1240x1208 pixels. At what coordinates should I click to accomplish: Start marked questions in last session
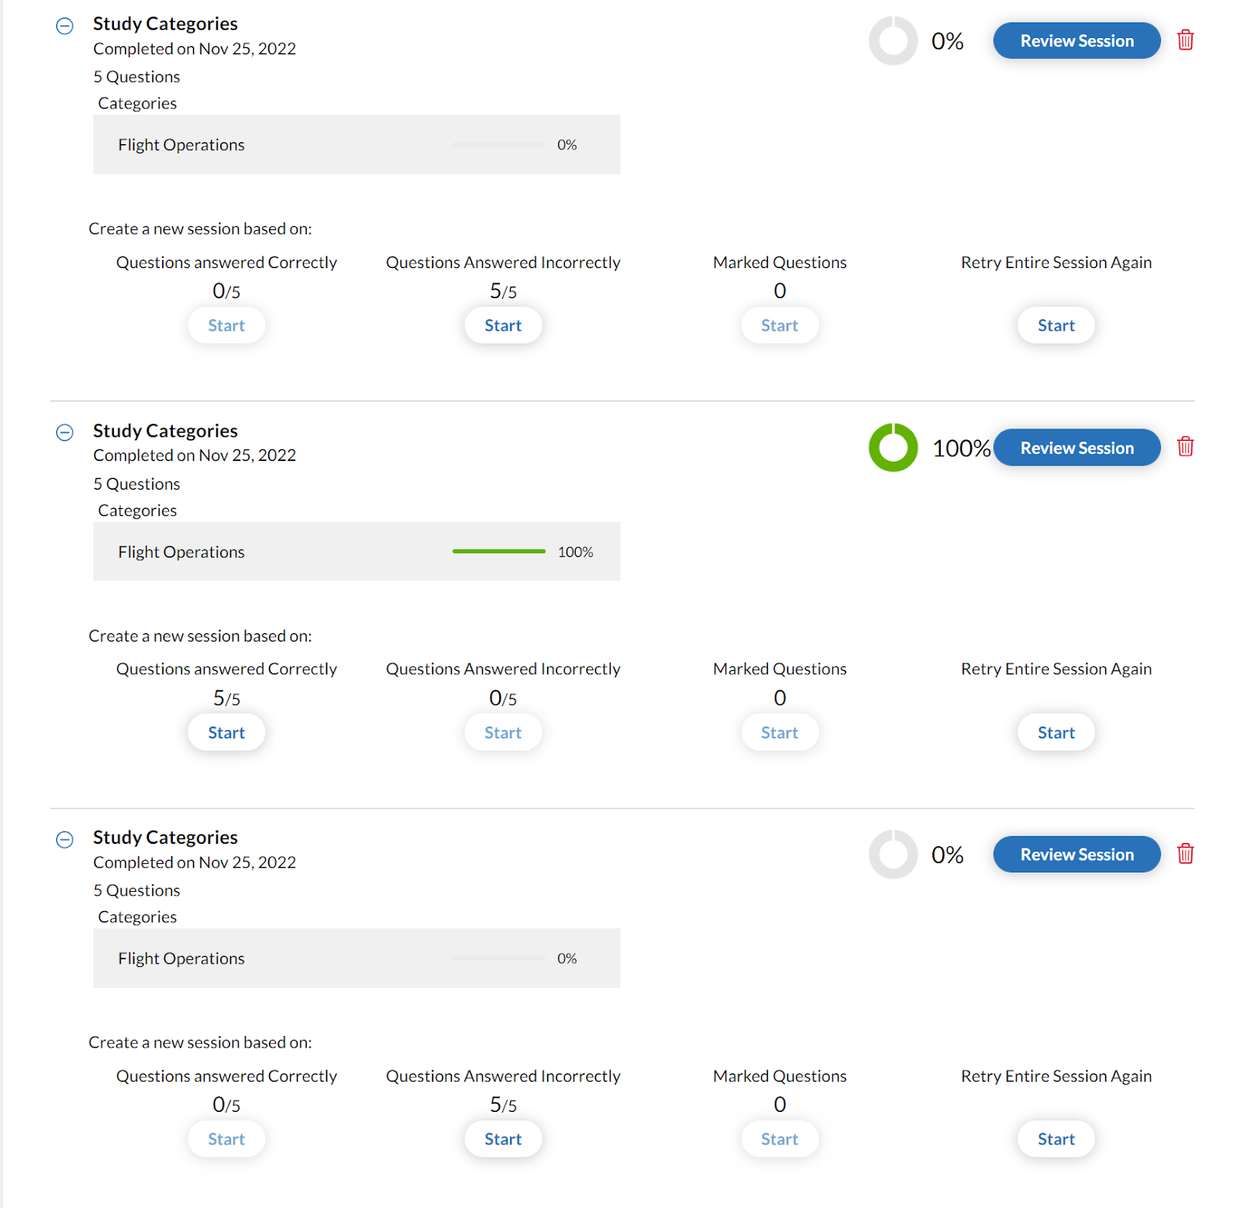coord(780,1139)
